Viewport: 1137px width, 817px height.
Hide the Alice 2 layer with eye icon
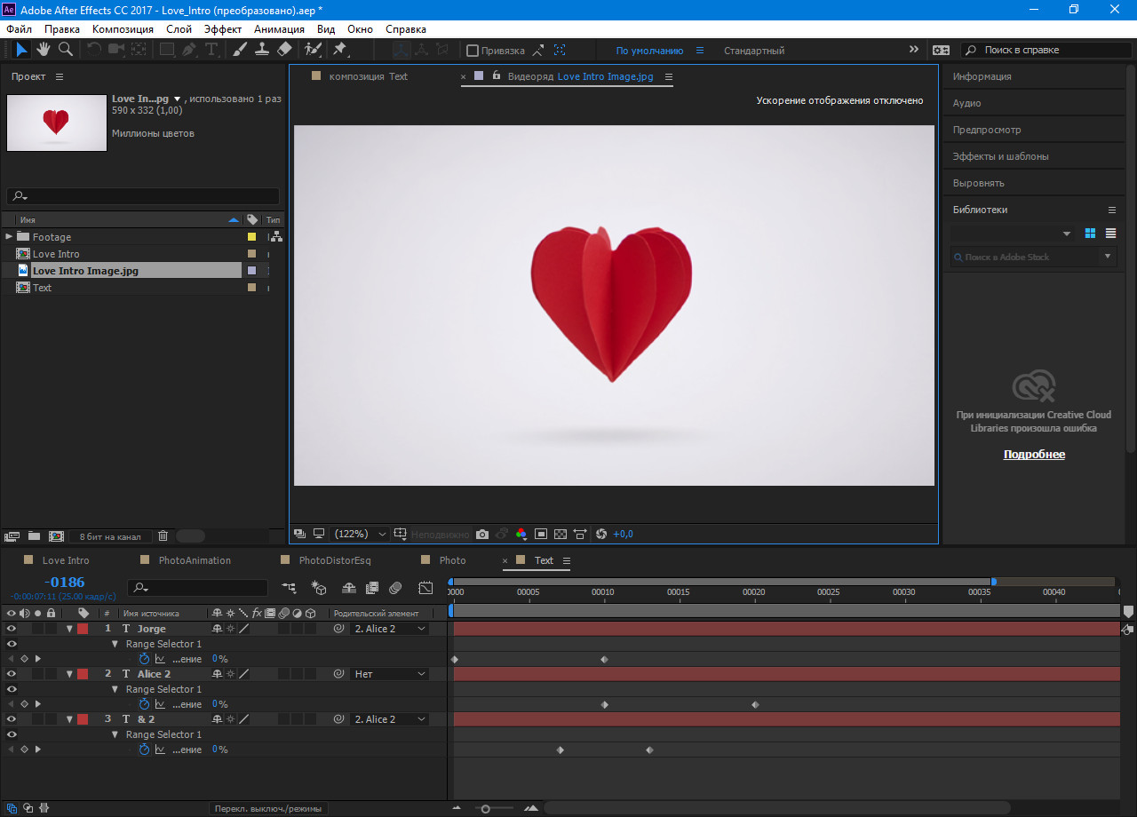pyautogui.click(x=12, y=674)
